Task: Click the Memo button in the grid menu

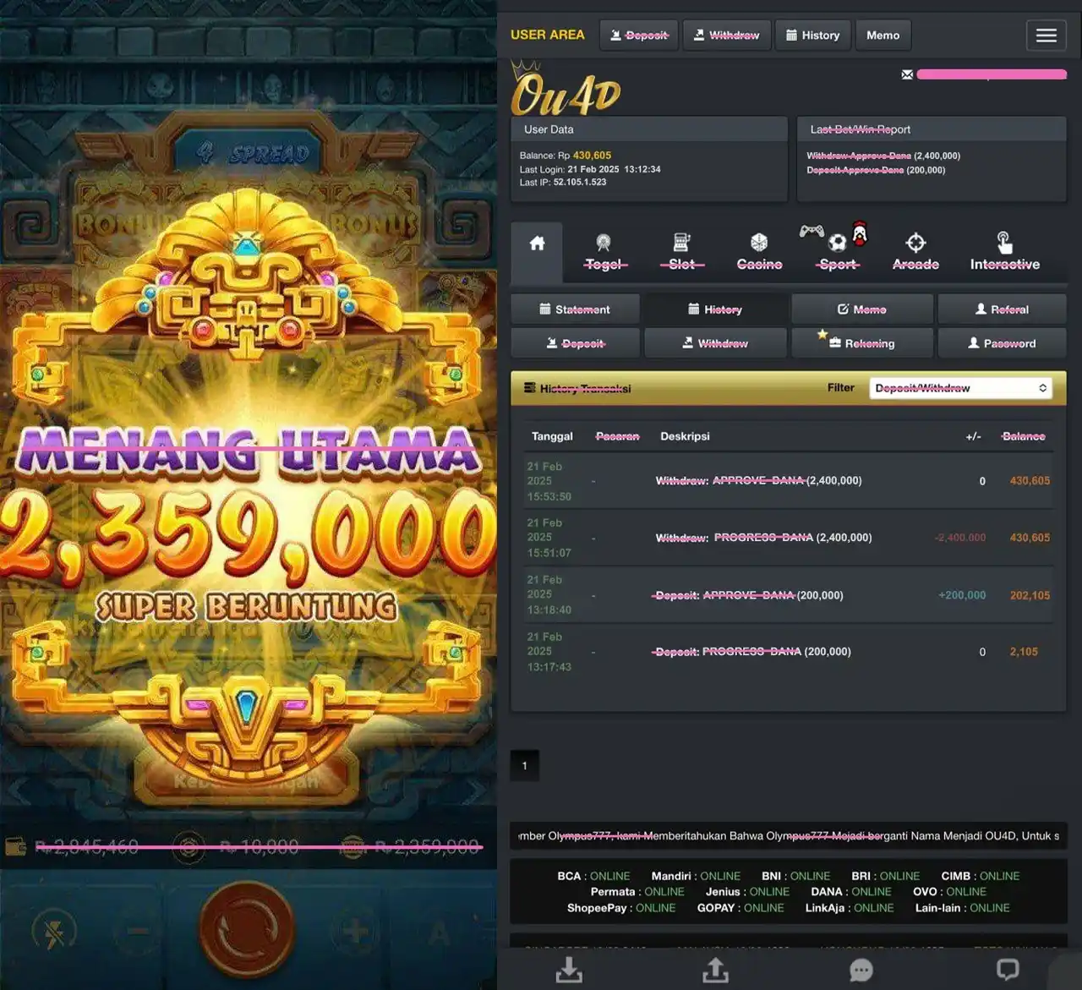Action: click(x=862, y=309)
